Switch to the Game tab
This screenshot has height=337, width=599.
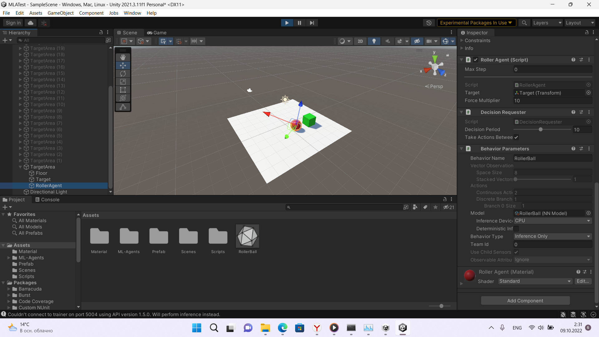click(157, 33)
